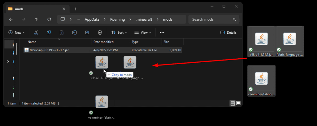Refresh the mods folder view
Image resolution: width=317 pixels, height=126 pixels.
coord(49,19)
